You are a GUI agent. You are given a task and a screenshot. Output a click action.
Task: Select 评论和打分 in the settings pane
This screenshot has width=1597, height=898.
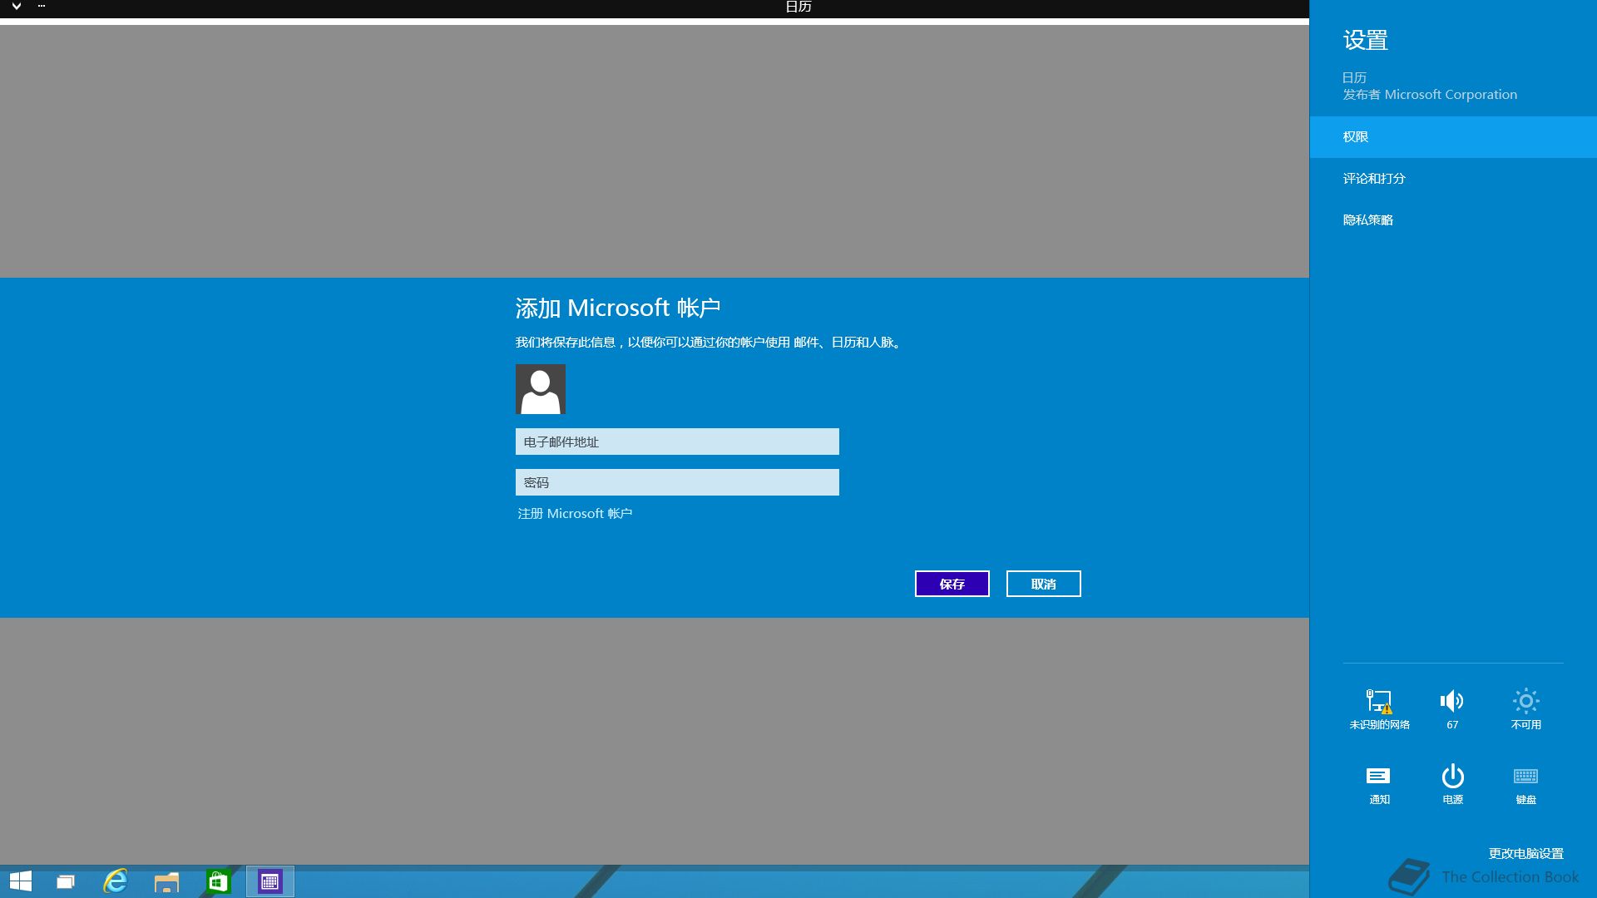(1453, 179)
